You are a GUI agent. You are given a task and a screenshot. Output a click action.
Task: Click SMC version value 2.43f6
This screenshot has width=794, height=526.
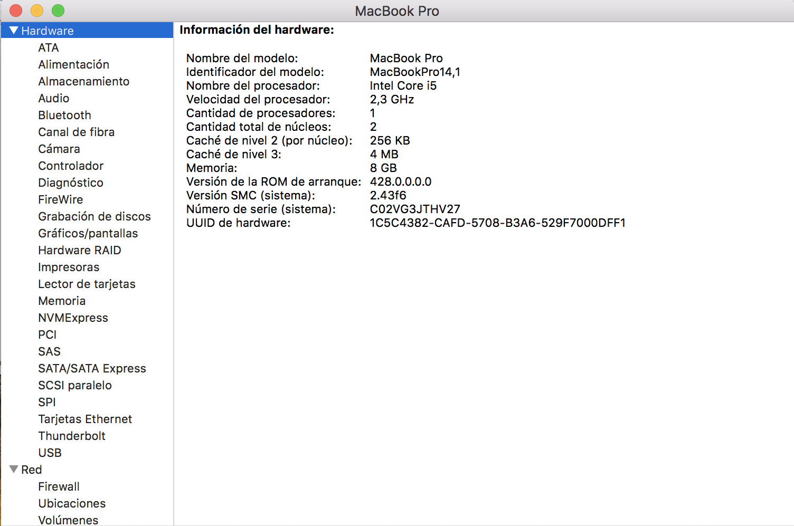tap(388, 195)
